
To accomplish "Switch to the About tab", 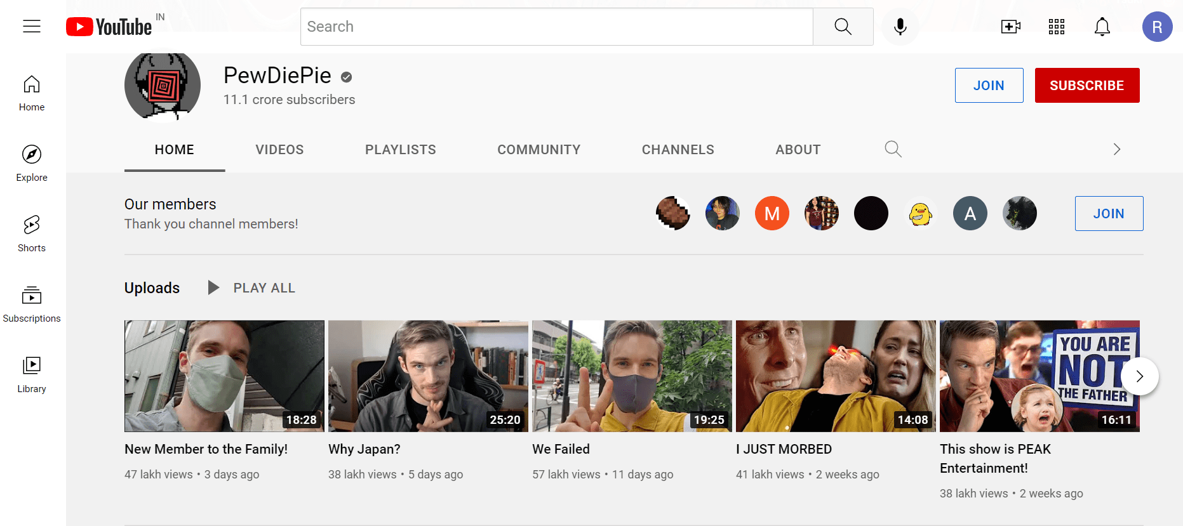I will (798, 150).
